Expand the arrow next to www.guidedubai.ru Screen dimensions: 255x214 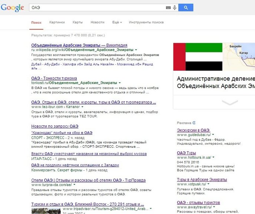213,135
